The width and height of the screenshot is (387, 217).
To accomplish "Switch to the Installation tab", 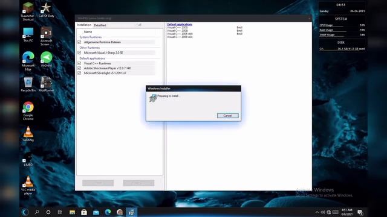I will pos(84,25).
